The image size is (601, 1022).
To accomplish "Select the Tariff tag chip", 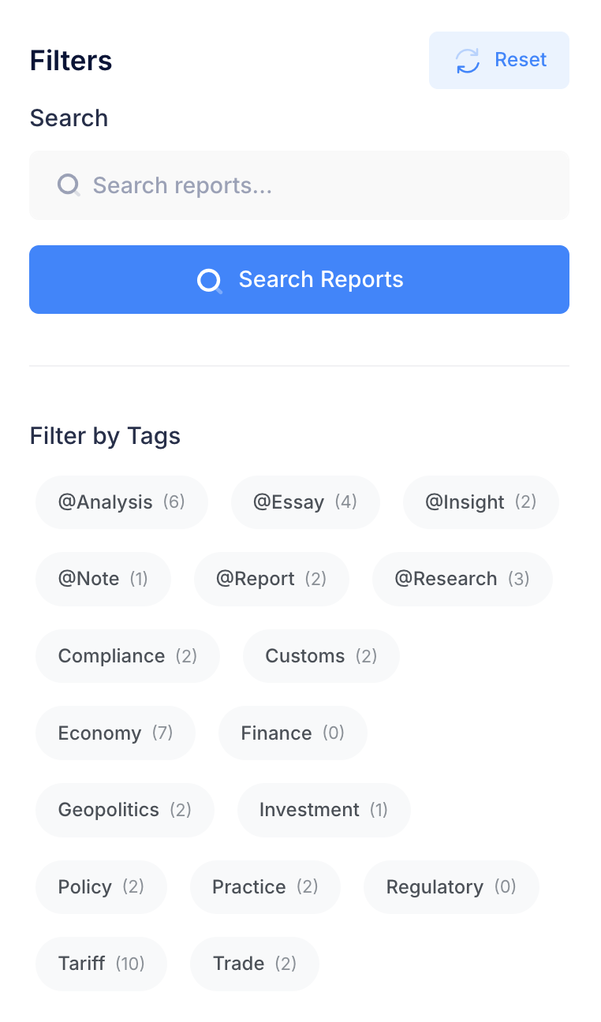I will (x=101, y=964).
